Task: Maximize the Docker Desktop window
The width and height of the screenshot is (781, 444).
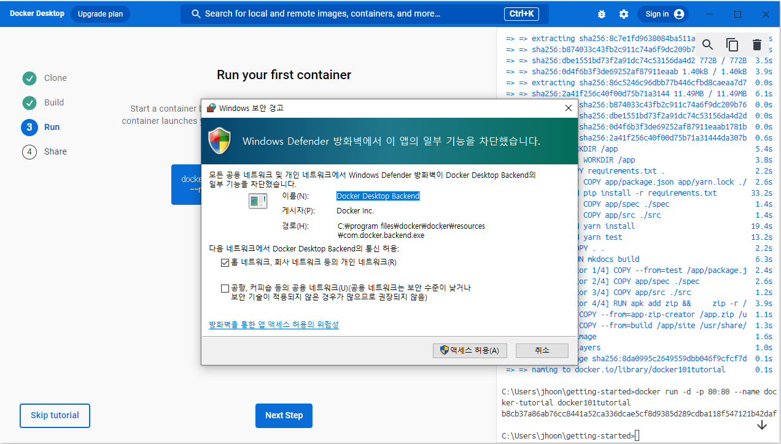Action: (738, 14)
